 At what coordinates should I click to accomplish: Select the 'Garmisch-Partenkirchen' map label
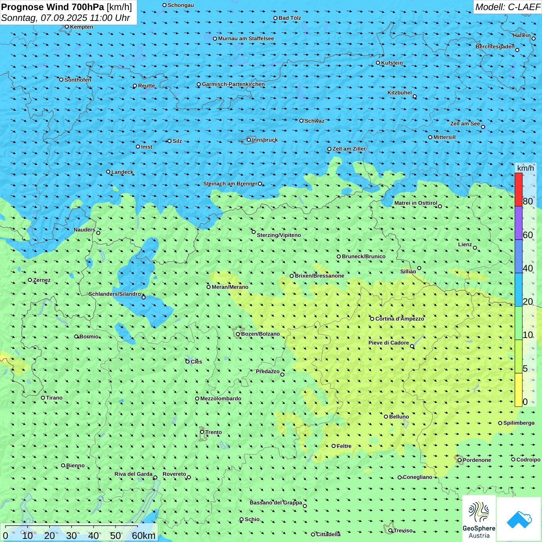pyautogui.click(x=233, y=84)
